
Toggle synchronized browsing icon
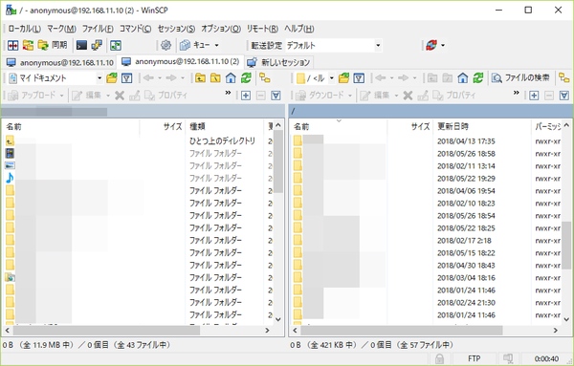coord(116,45)
